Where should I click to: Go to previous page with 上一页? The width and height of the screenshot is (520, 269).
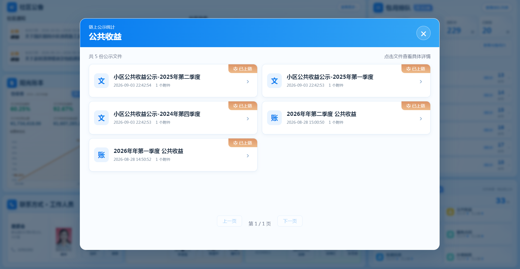click(229, 221)
